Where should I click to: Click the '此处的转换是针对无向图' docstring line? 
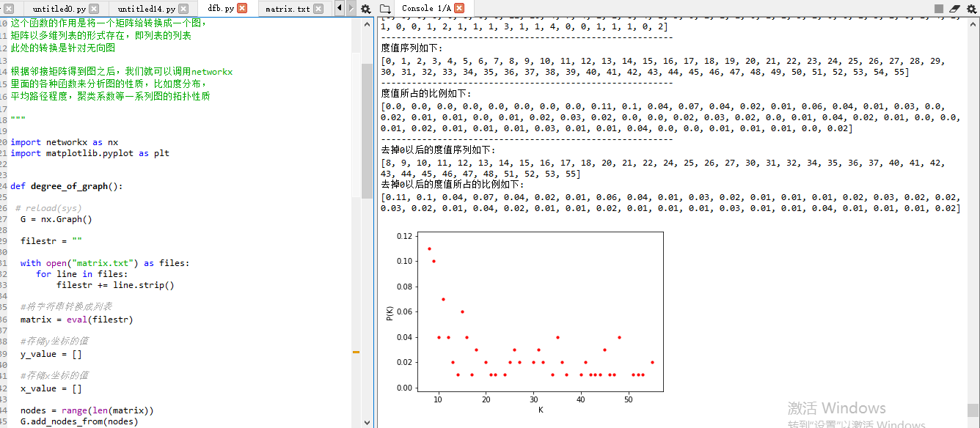[63, 48]
